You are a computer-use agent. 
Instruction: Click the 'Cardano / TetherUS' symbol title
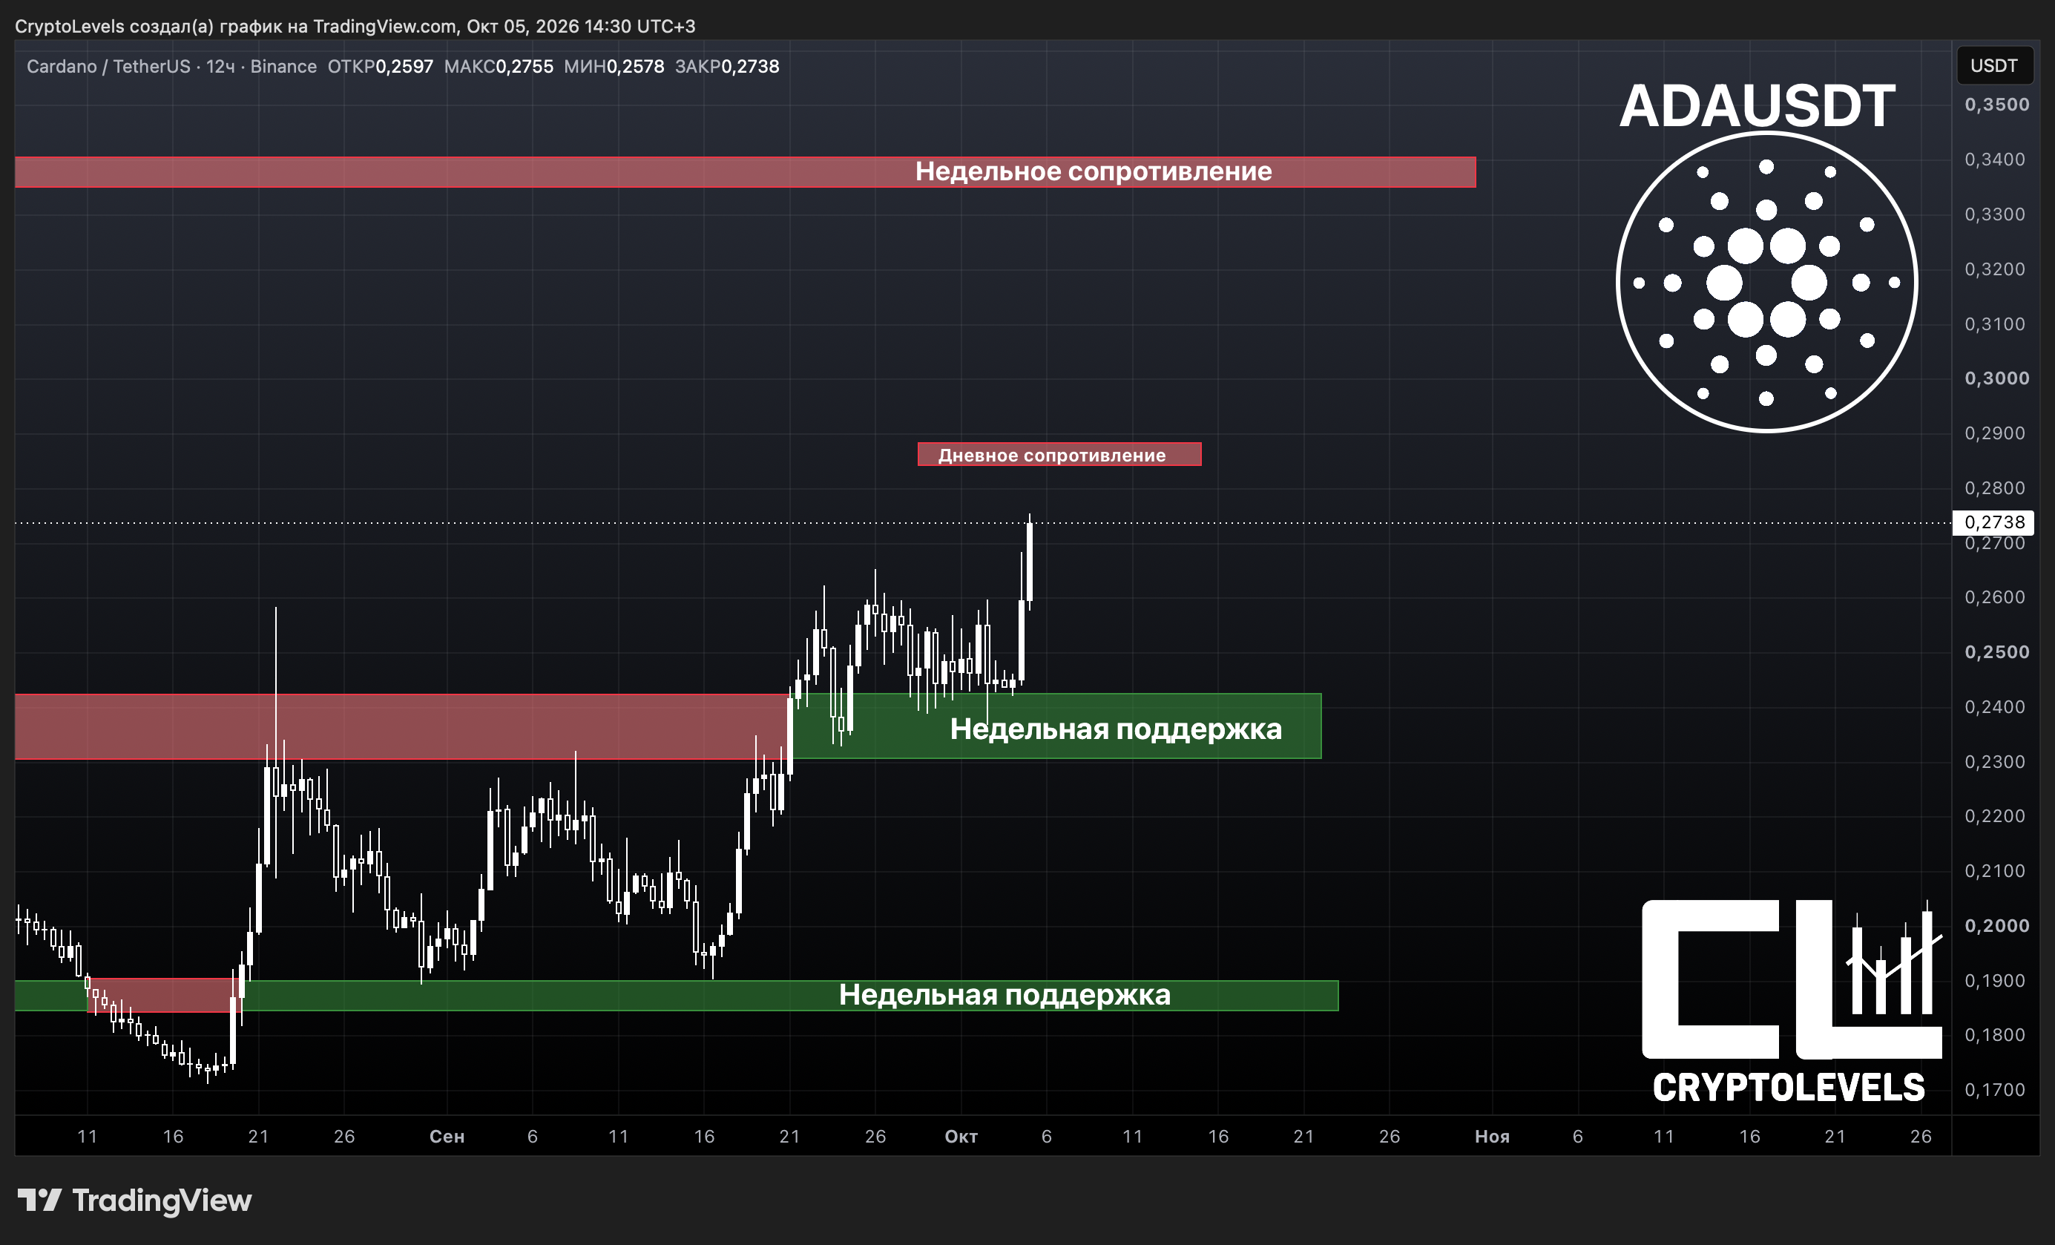point(108,67)
